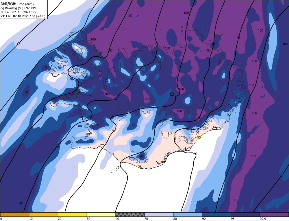
Task: Click the '97' humidity value
Action: point(27,92)
